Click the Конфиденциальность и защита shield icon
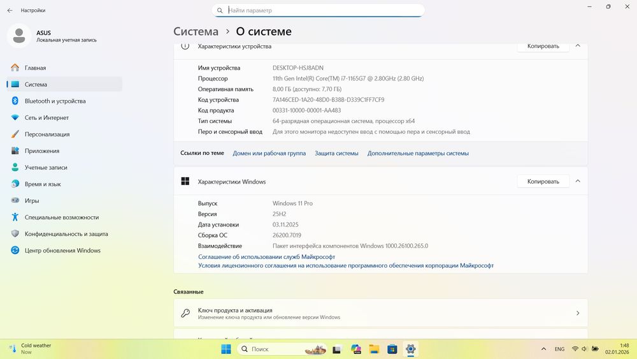 point(15,234)
